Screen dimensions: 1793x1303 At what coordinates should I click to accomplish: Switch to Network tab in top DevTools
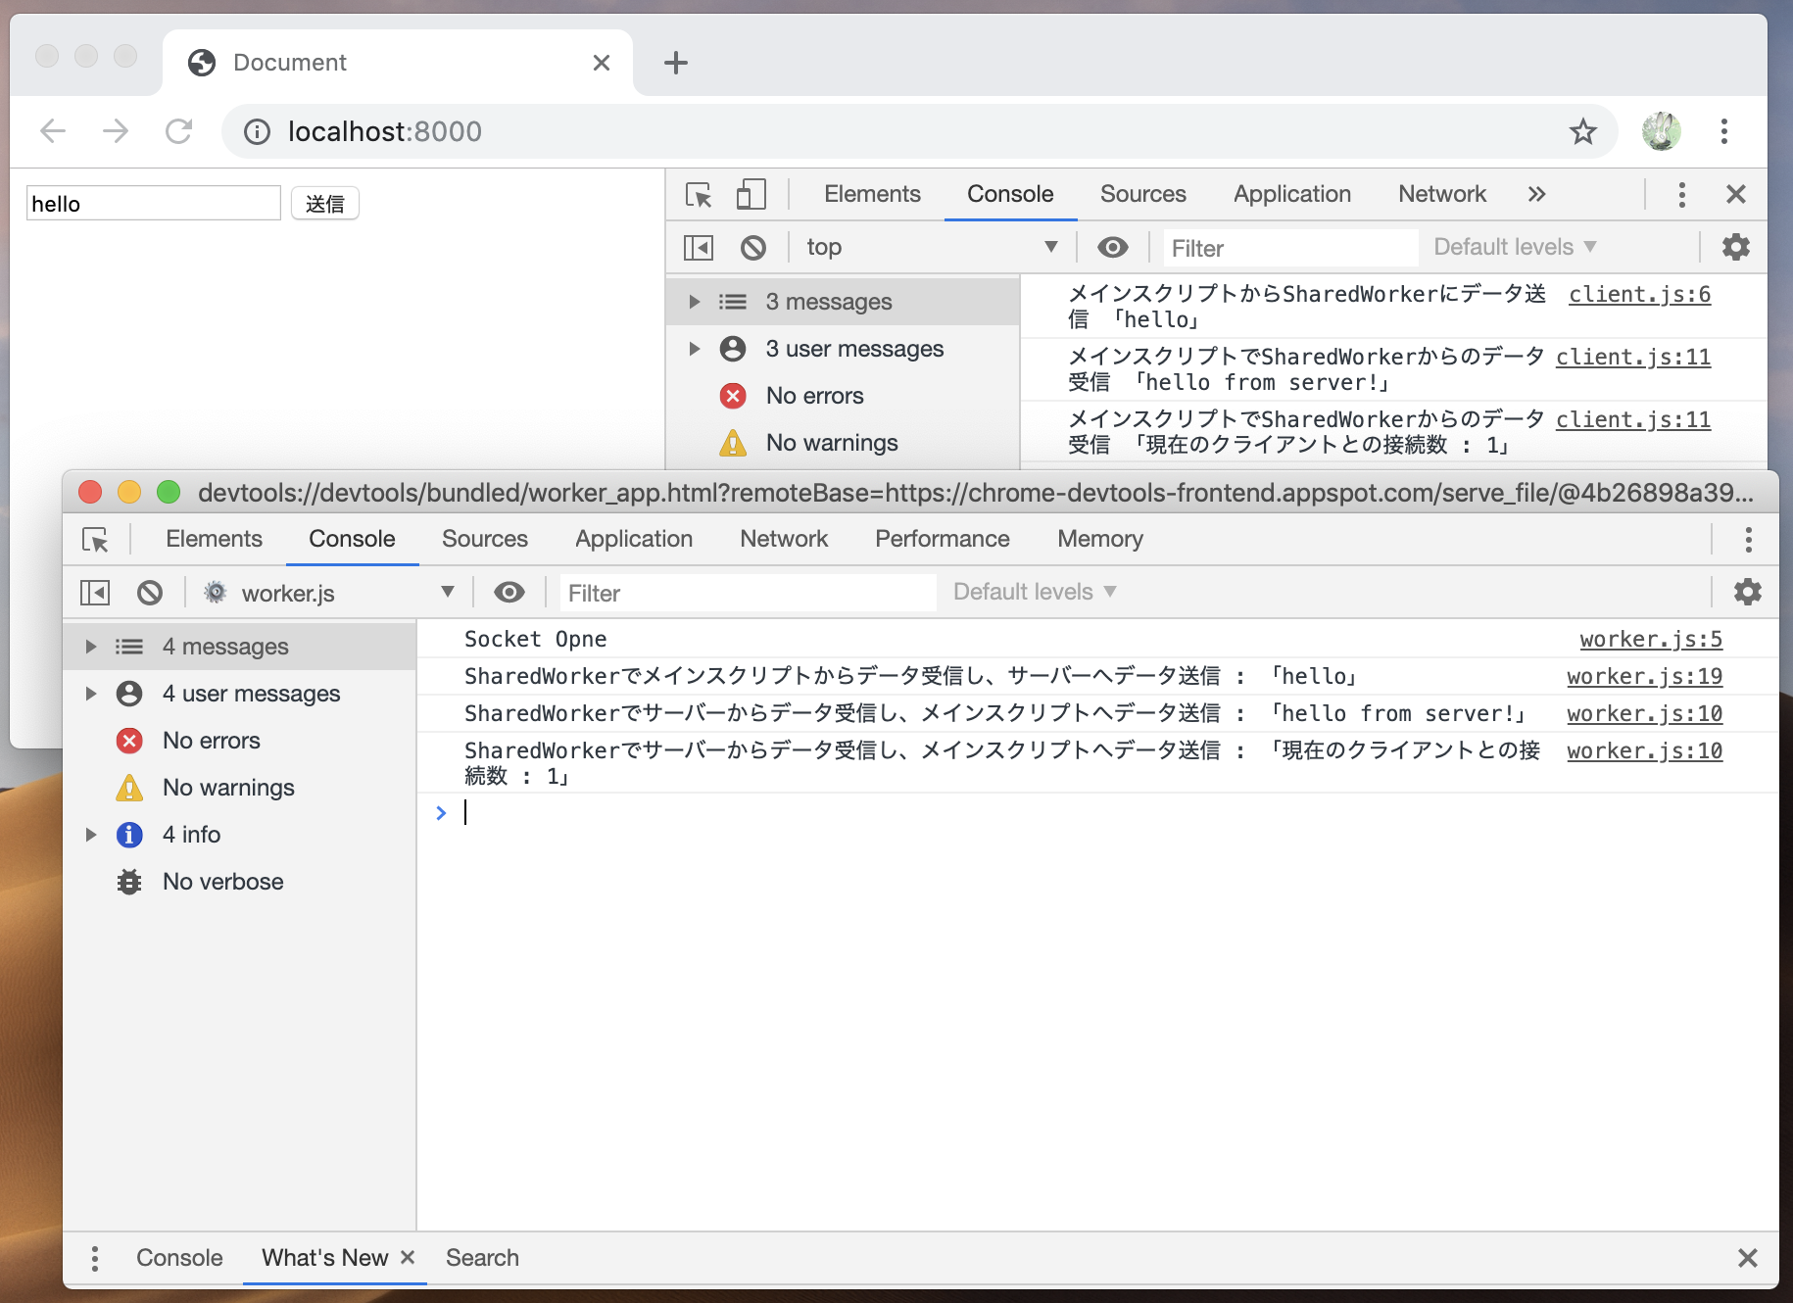point(1442,194)
